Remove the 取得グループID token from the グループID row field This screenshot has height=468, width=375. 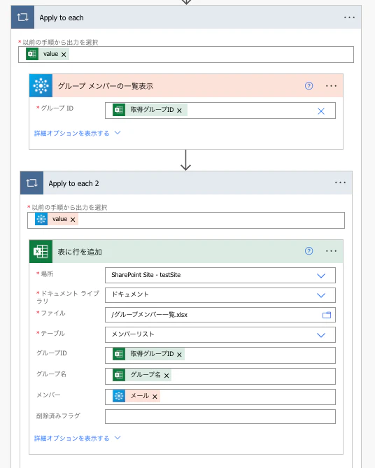click(x=179, y=355)
